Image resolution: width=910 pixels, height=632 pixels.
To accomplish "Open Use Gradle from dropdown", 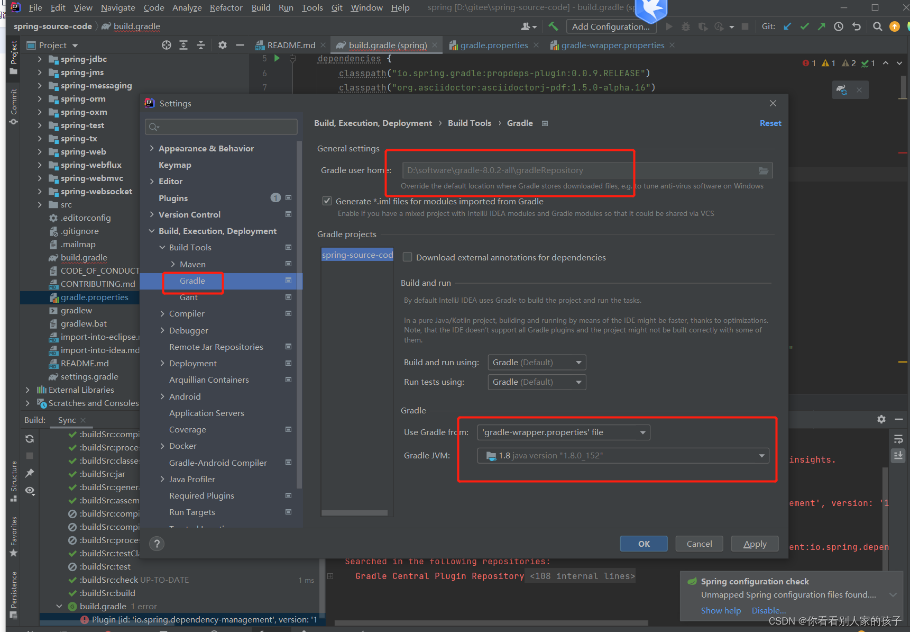I will click(x=564, y=432).
